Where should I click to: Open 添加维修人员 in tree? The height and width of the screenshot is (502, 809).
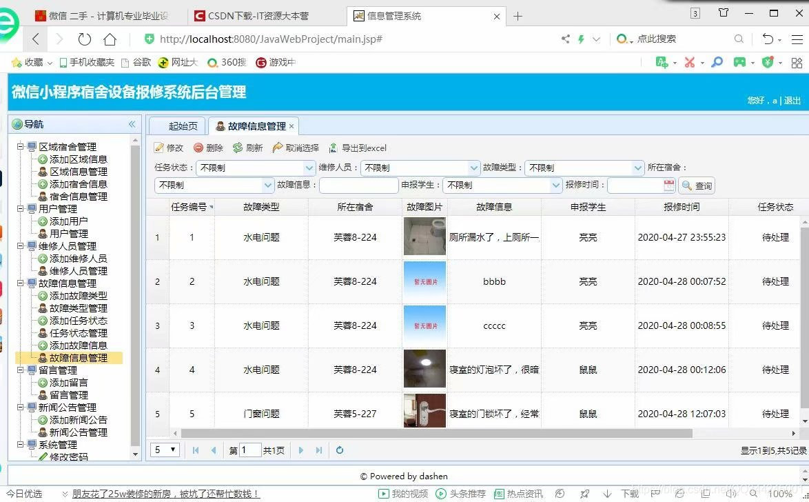point(78,258)
